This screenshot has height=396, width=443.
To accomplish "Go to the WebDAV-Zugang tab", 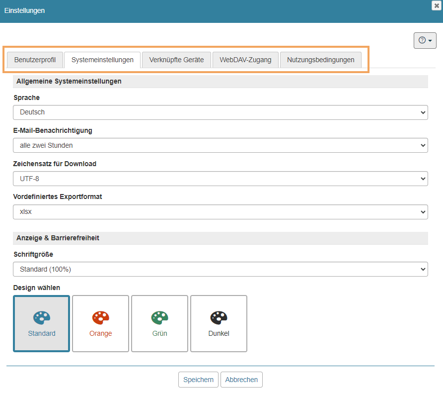I will tap(245, 60).
